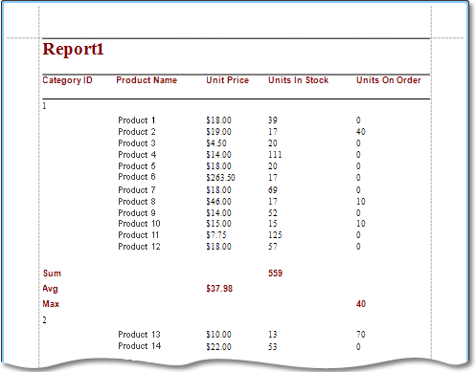Click the $15.00 unit price
The height and width of the screenshot is (372, 476).
(x=218, y=224)
